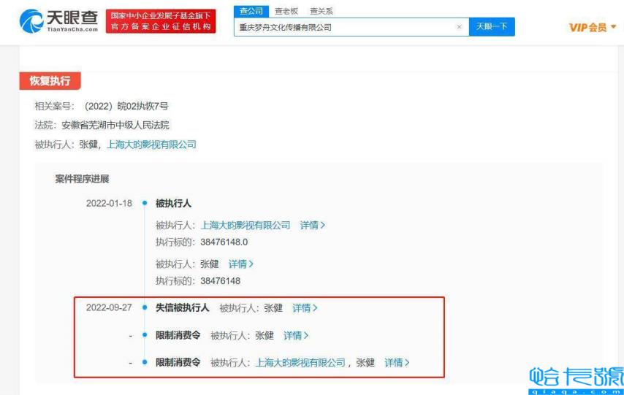Viewport: 624px width, 395px height.
Task: Switch to the 查关系 tab
Action: [321, 11]
